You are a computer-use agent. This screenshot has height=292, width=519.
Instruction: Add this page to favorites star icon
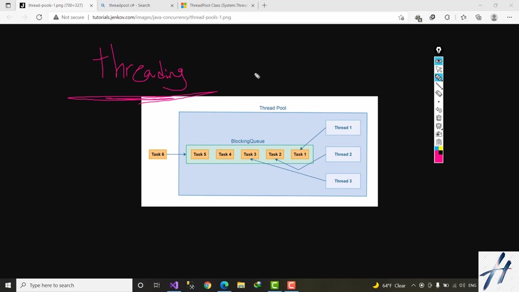tap(401, 17)
